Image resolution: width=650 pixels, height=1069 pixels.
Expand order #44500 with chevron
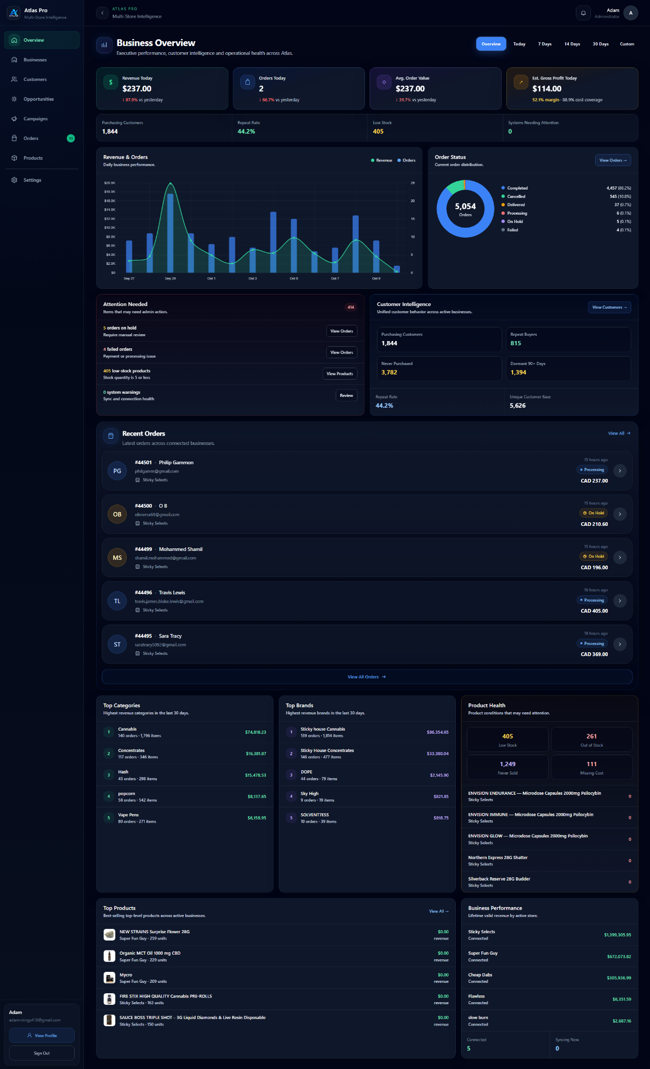click(620, 514)
